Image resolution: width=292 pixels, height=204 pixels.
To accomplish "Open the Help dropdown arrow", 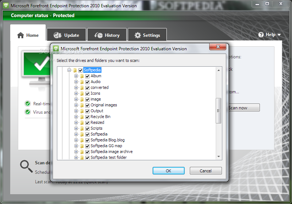I will pyautogui.click(x=279, y=35).
